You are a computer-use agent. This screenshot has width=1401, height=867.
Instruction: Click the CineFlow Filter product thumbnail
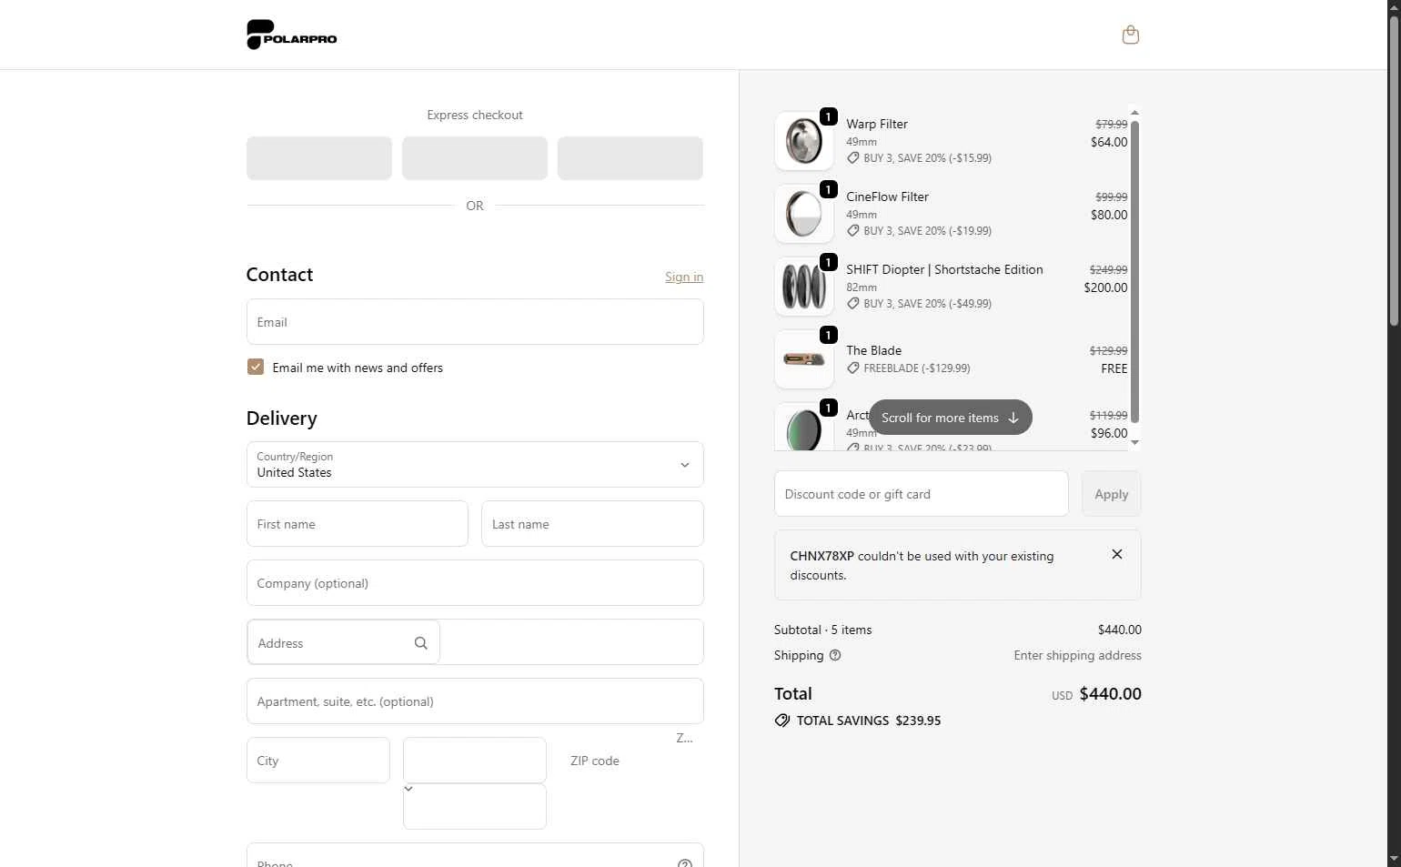pyautogui.click(x=804, y=214)
